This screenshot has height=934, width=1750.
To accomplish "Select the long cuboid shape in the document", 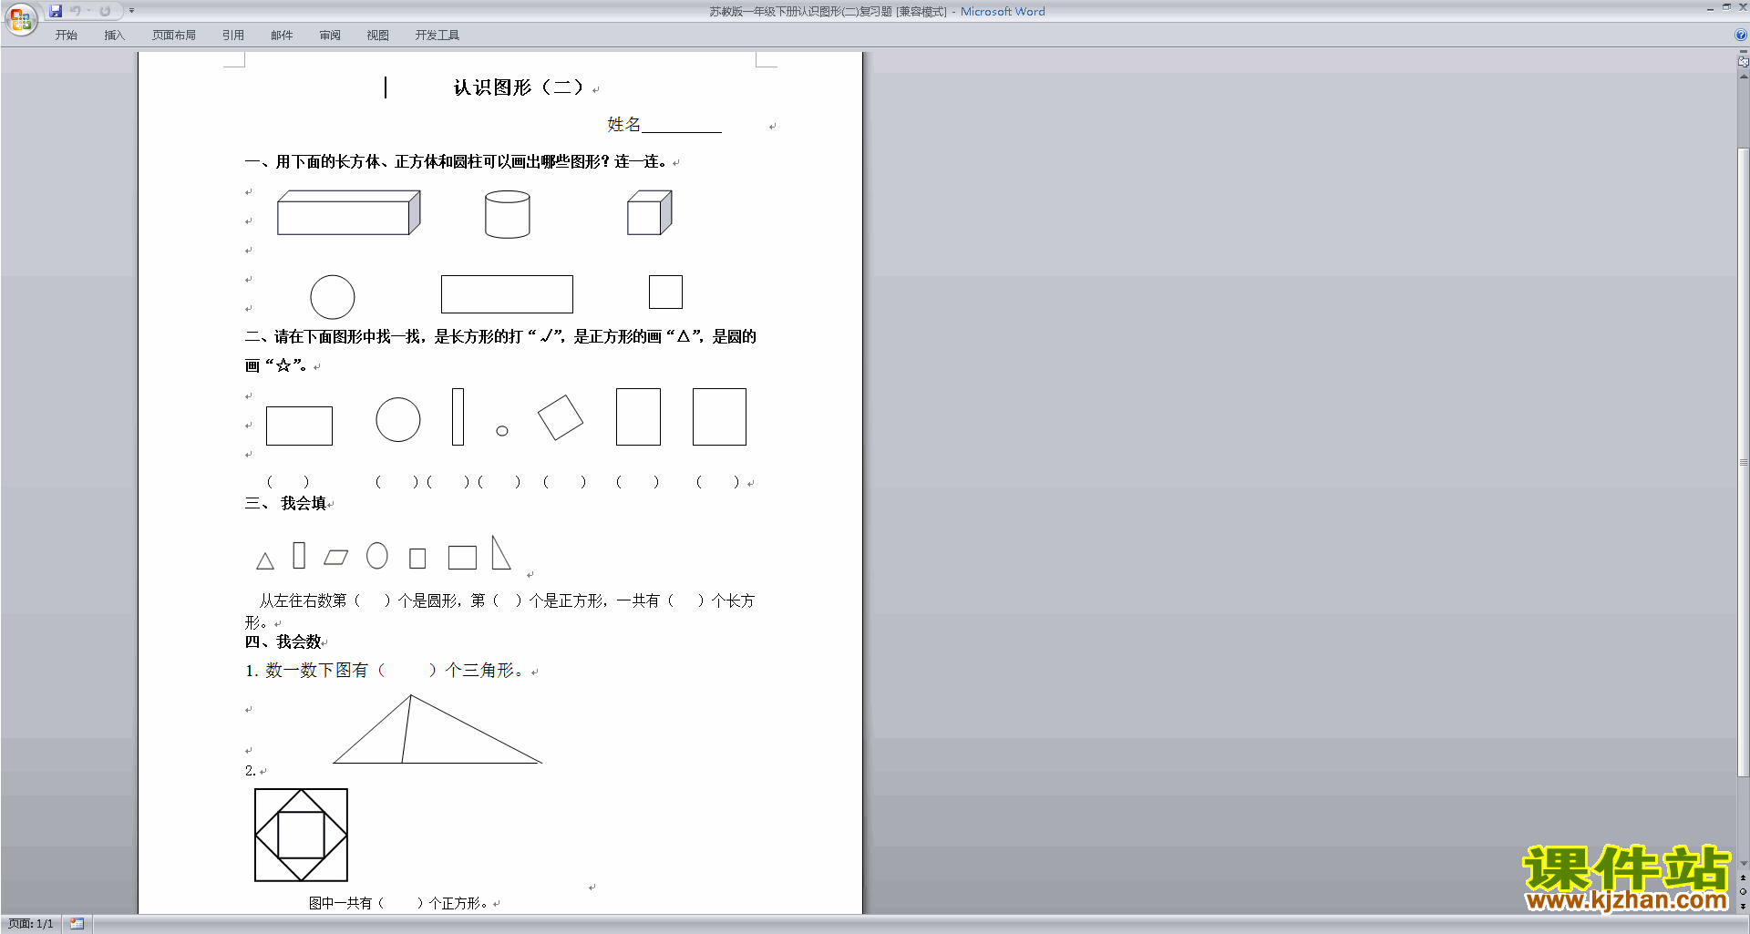I will pos(348,212).
